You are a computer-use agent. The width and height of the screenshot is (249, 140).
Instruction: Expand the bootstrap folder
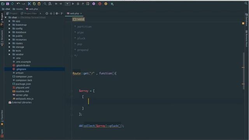9,25
